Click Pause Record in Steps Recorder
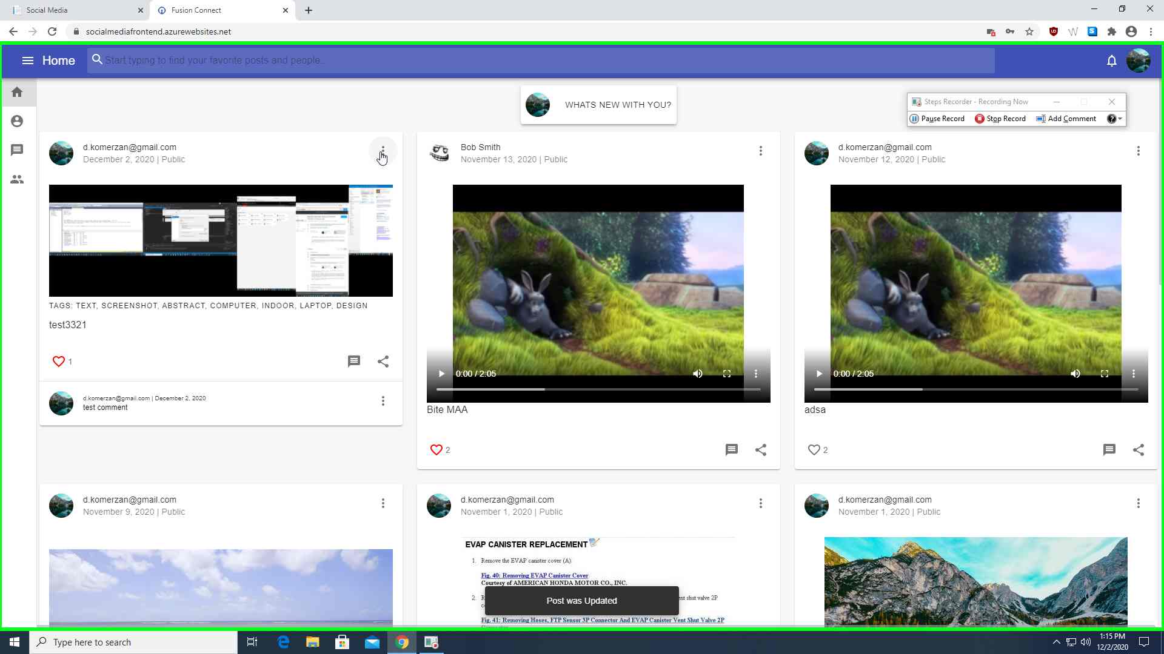 (937, 119)
